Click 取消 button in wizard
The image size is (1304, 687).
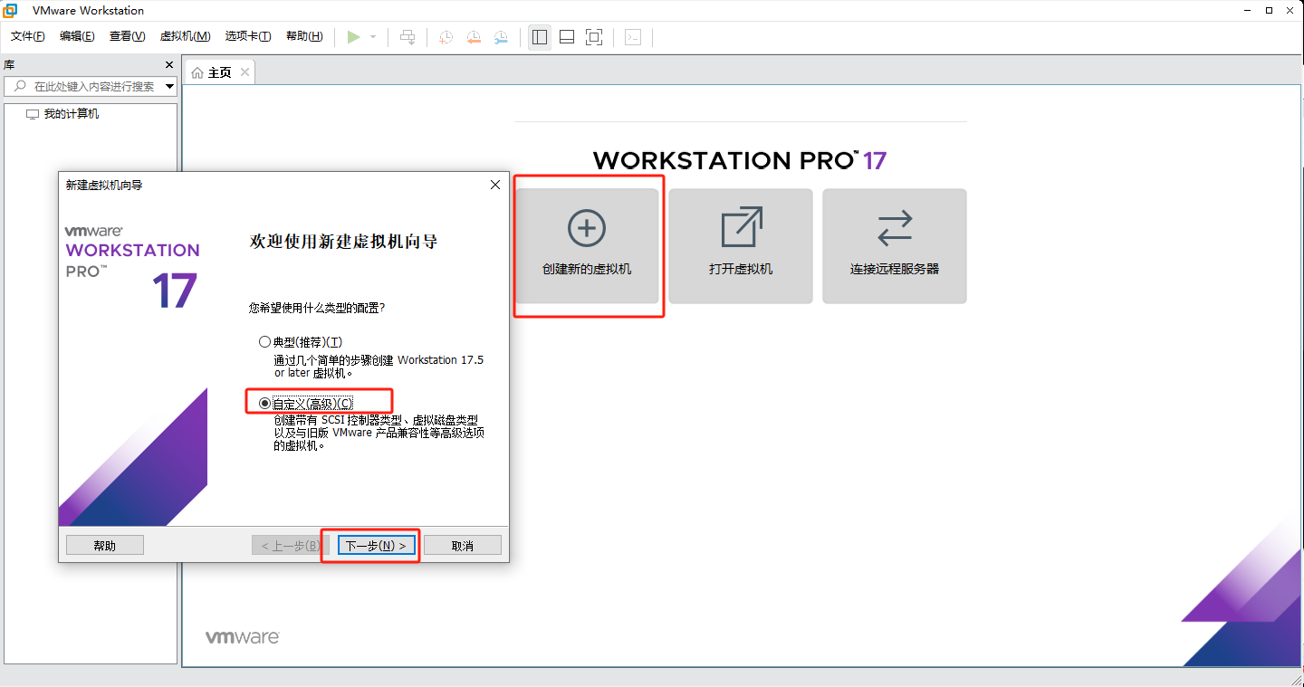click(463, 545)
